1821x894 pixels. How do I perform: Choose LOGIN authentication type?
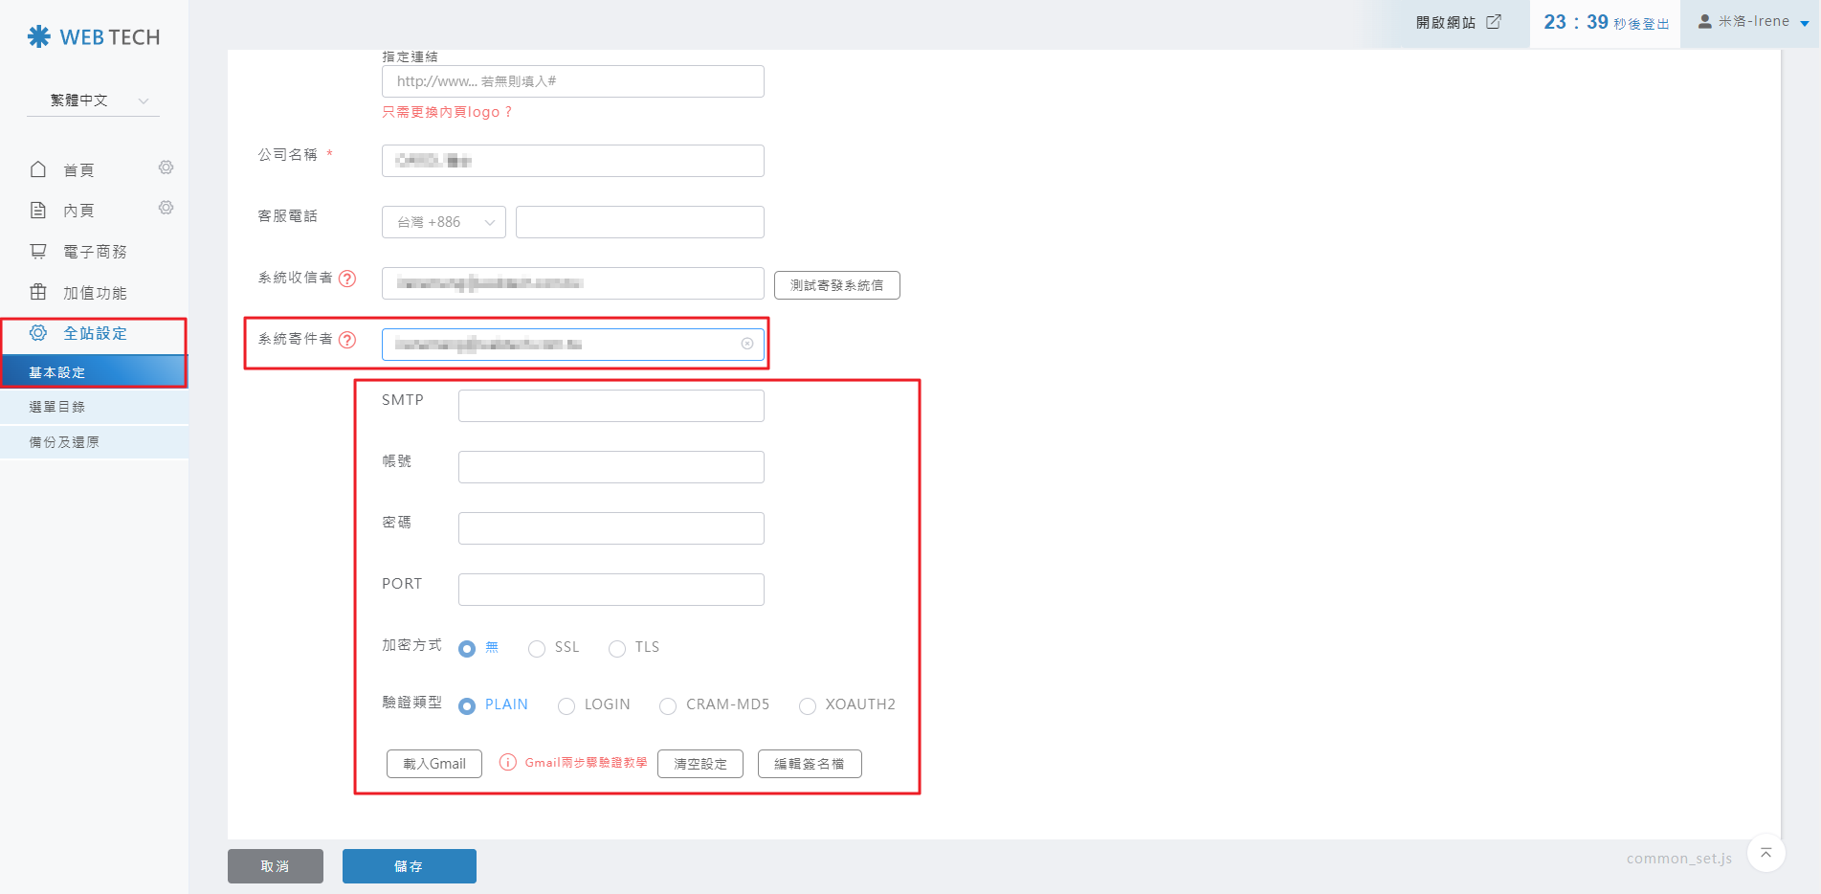click(x=566, y=706)
